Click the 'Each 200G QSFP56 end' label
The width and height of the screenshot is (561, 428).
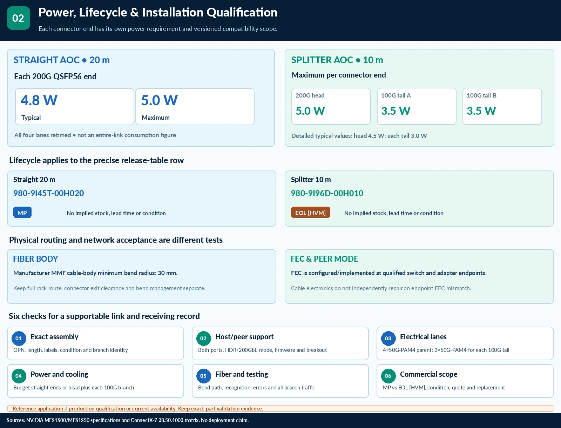[55, 76]
